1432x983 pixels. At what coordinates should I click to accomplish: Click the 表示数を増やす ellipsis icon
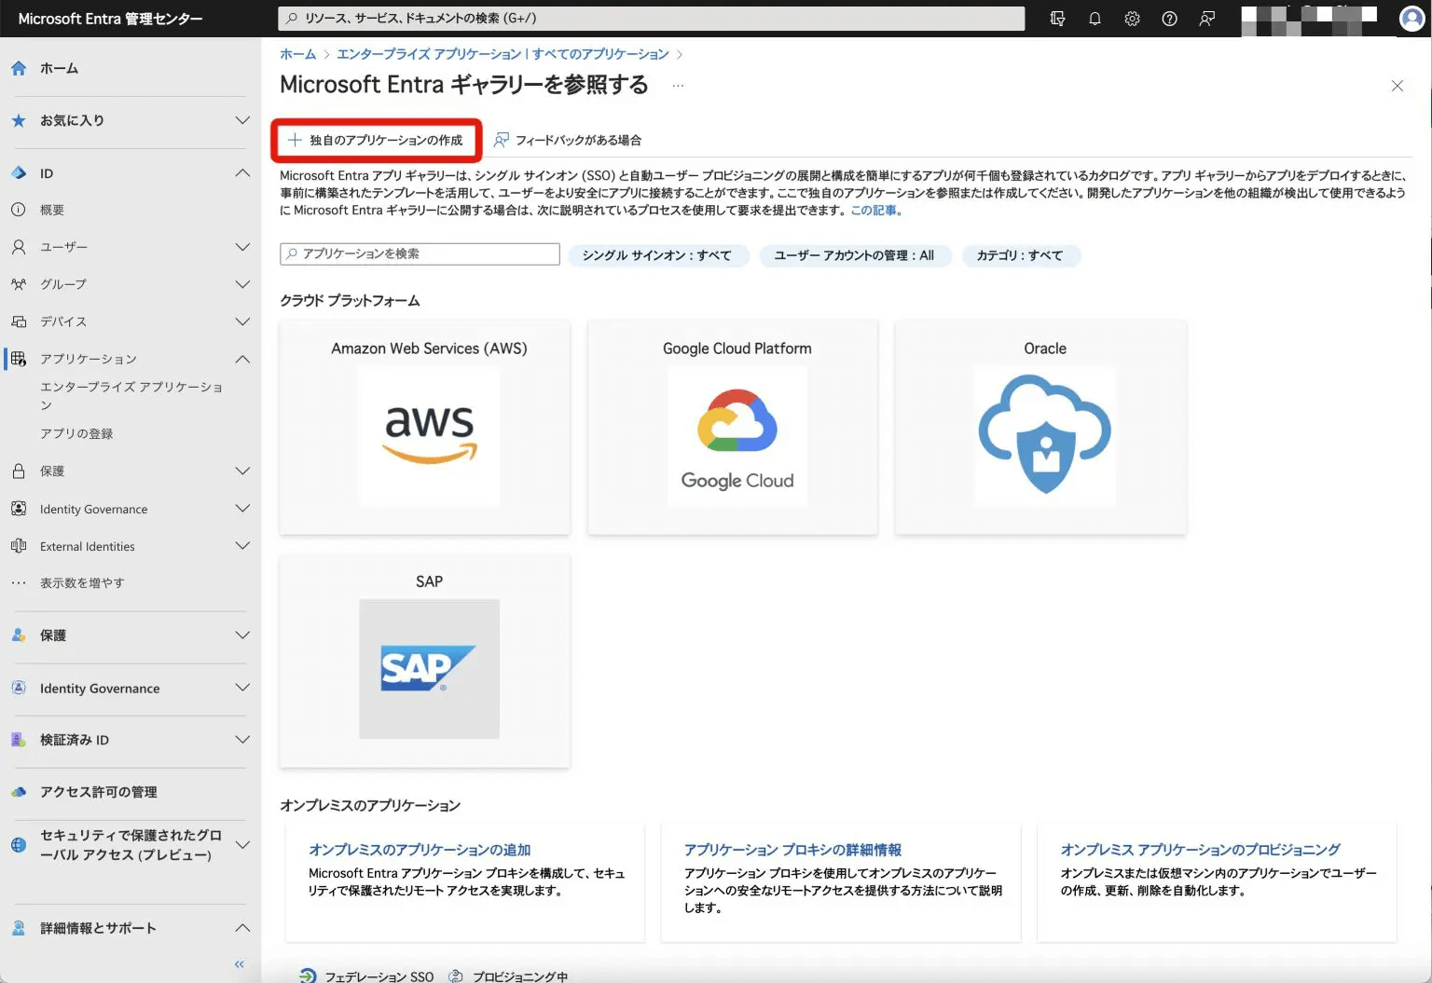coord(19,583)
